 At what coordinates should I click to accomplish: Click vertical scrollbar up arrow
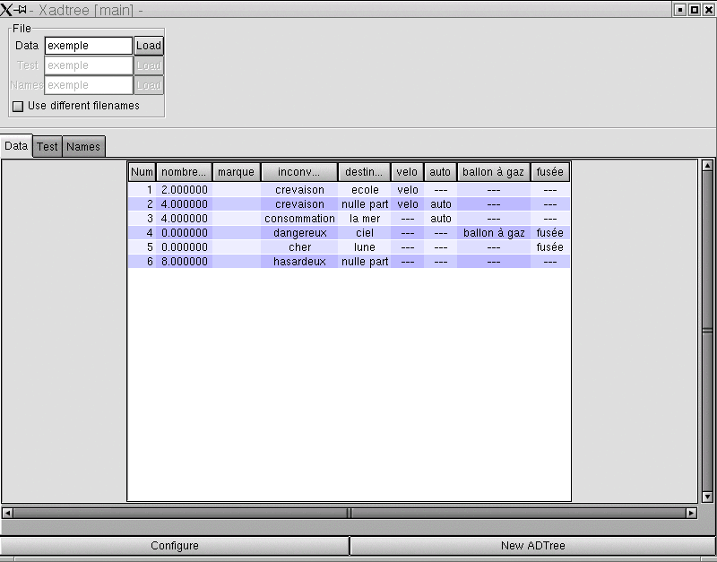point(707,166)
